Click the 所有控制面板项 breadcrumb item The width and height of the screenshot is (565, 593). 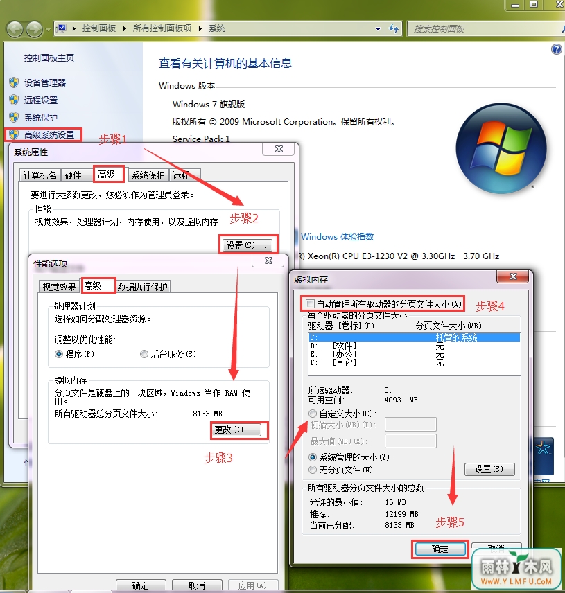(162, 28)
